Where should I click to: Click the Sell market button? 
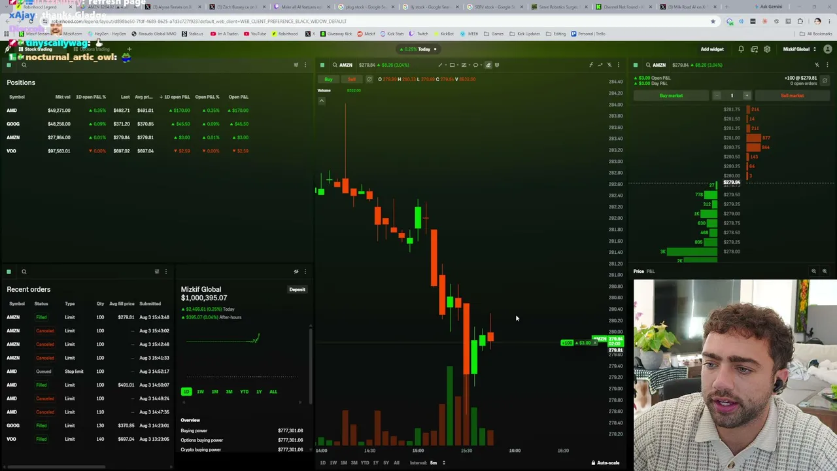pos(792,96)
